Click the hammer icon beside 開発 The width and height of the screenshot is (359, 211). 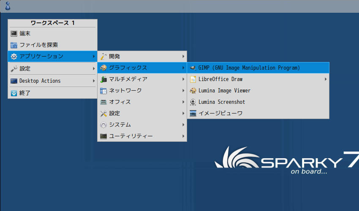click(x=103, y=56)
